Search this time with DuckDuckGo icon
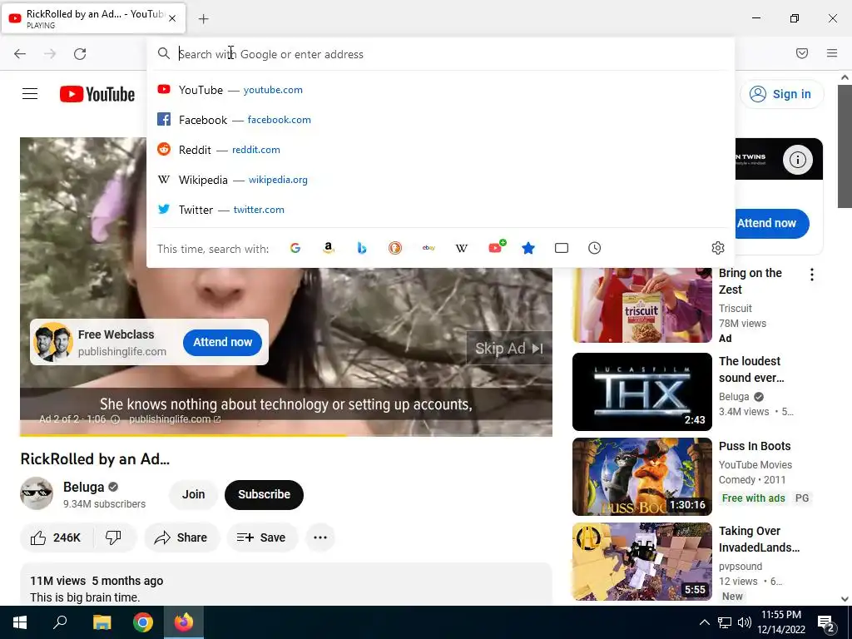This screenshot has height=639, width=852. [395, 248]
